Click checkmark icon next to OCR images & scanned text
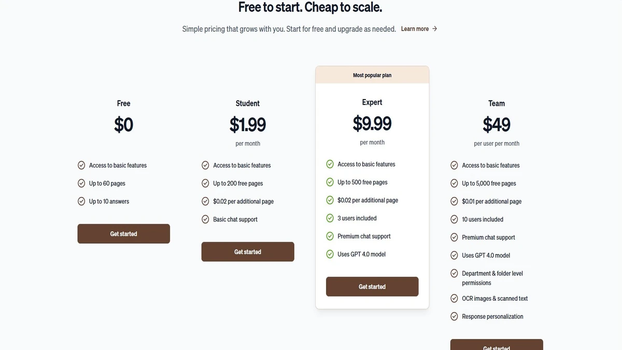Image resolution: width=622 pixels, height=350 pixels. click(x=454, y=298)
